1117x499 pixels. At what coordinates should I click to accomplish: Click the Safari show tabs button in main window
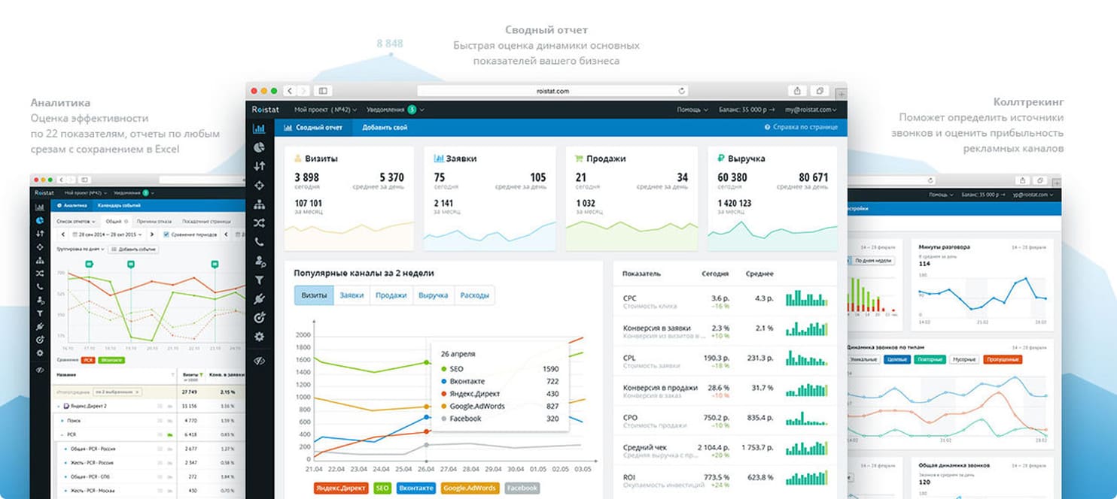(820, 91)
